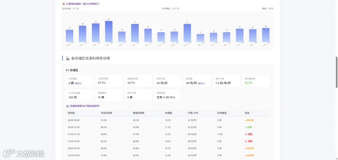Click the 72.8% forklift utilization cell
Screen dimensions: 338x160
click(x=104, y=155)
